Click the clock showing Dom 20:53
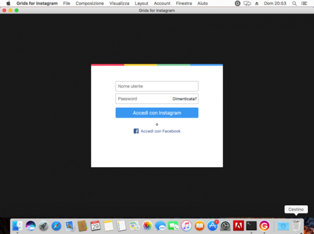The image size is (314, 234). (275, 3)
